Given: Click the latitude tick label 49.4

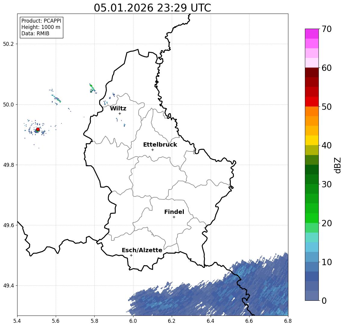Looking at the screenshot, I should [8, 286].
